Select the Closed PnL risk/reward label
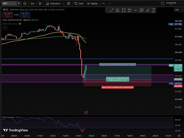Image resolution: width=184 pixels, height=138 pixels. tap(118, 79)
